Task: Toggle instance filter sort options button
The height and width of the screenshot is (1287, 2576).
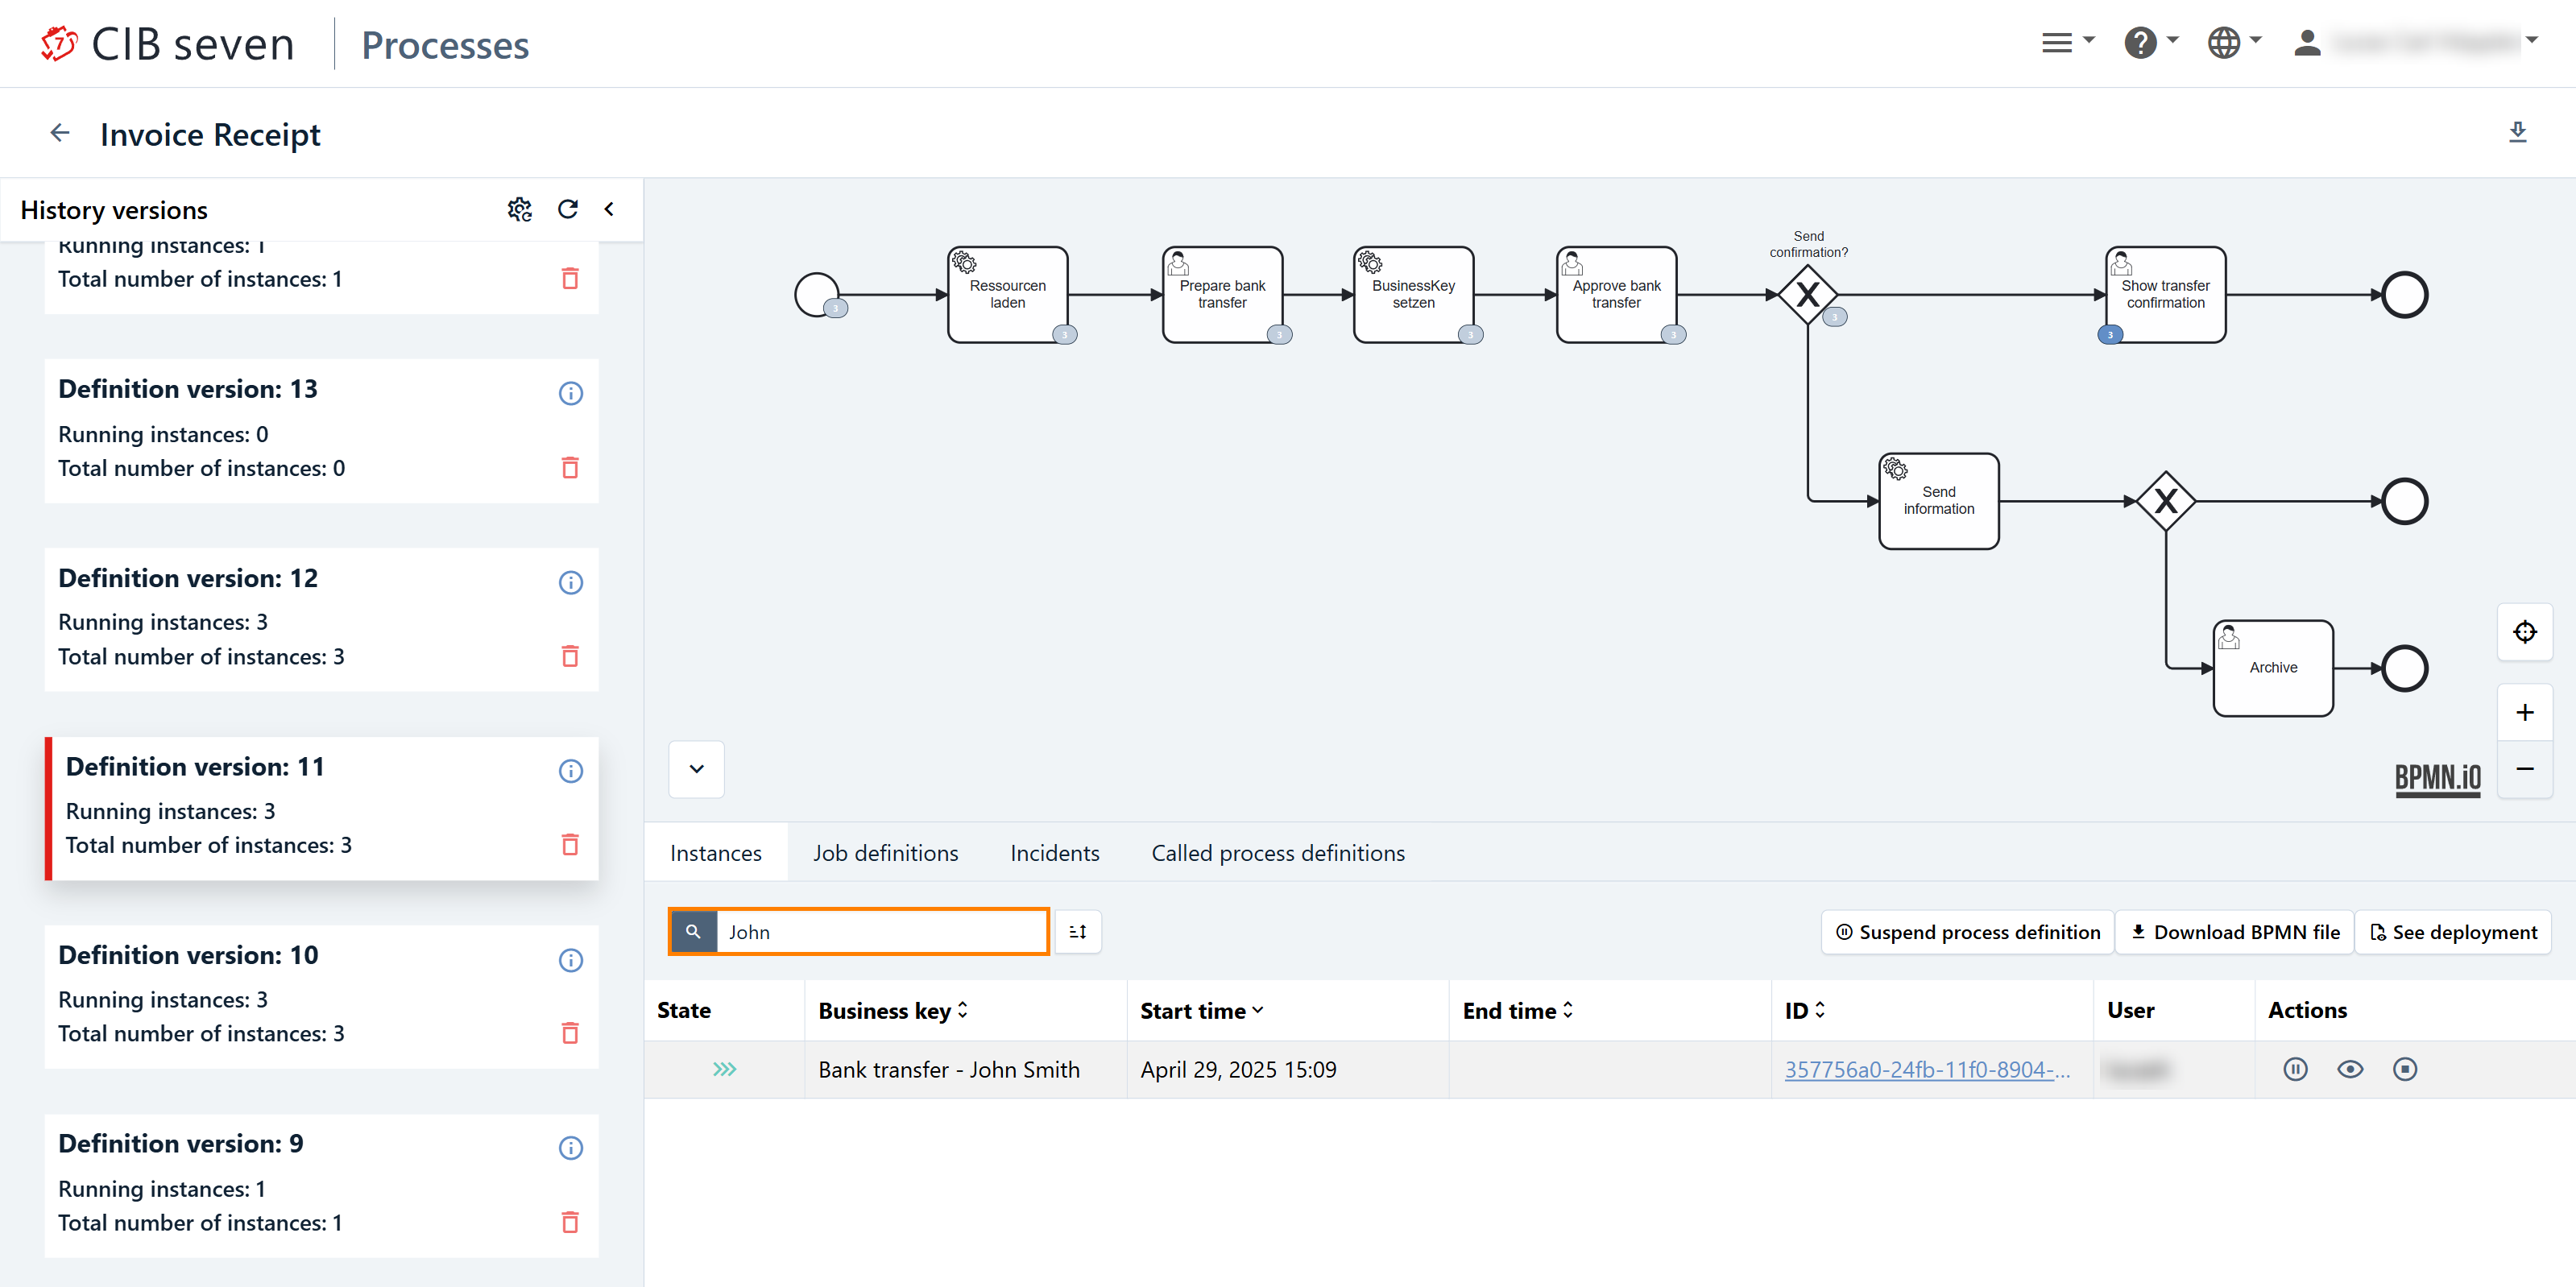Action: [x=1077, y=931]
